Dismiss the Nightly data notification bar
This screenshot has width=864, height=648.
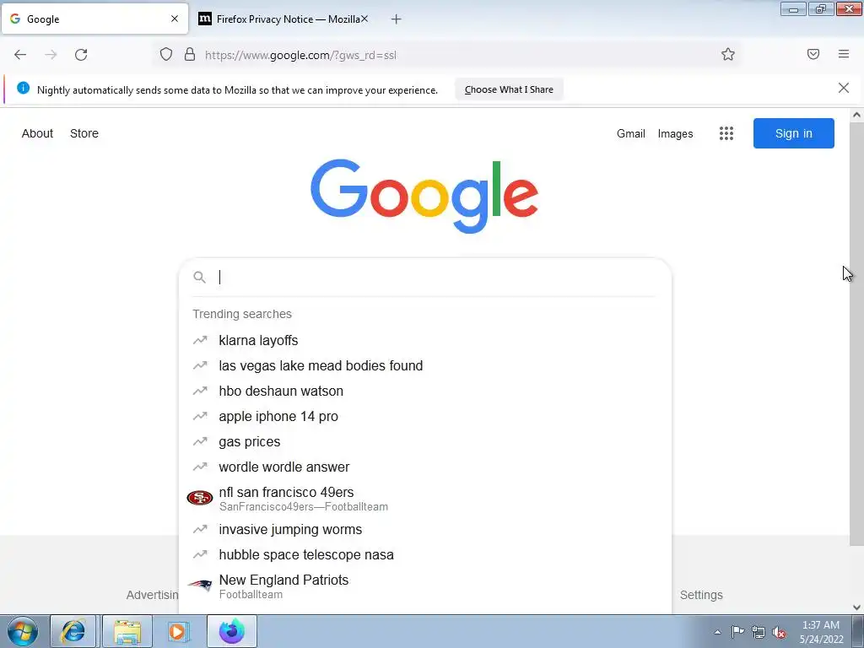click(x=844, y=88)
